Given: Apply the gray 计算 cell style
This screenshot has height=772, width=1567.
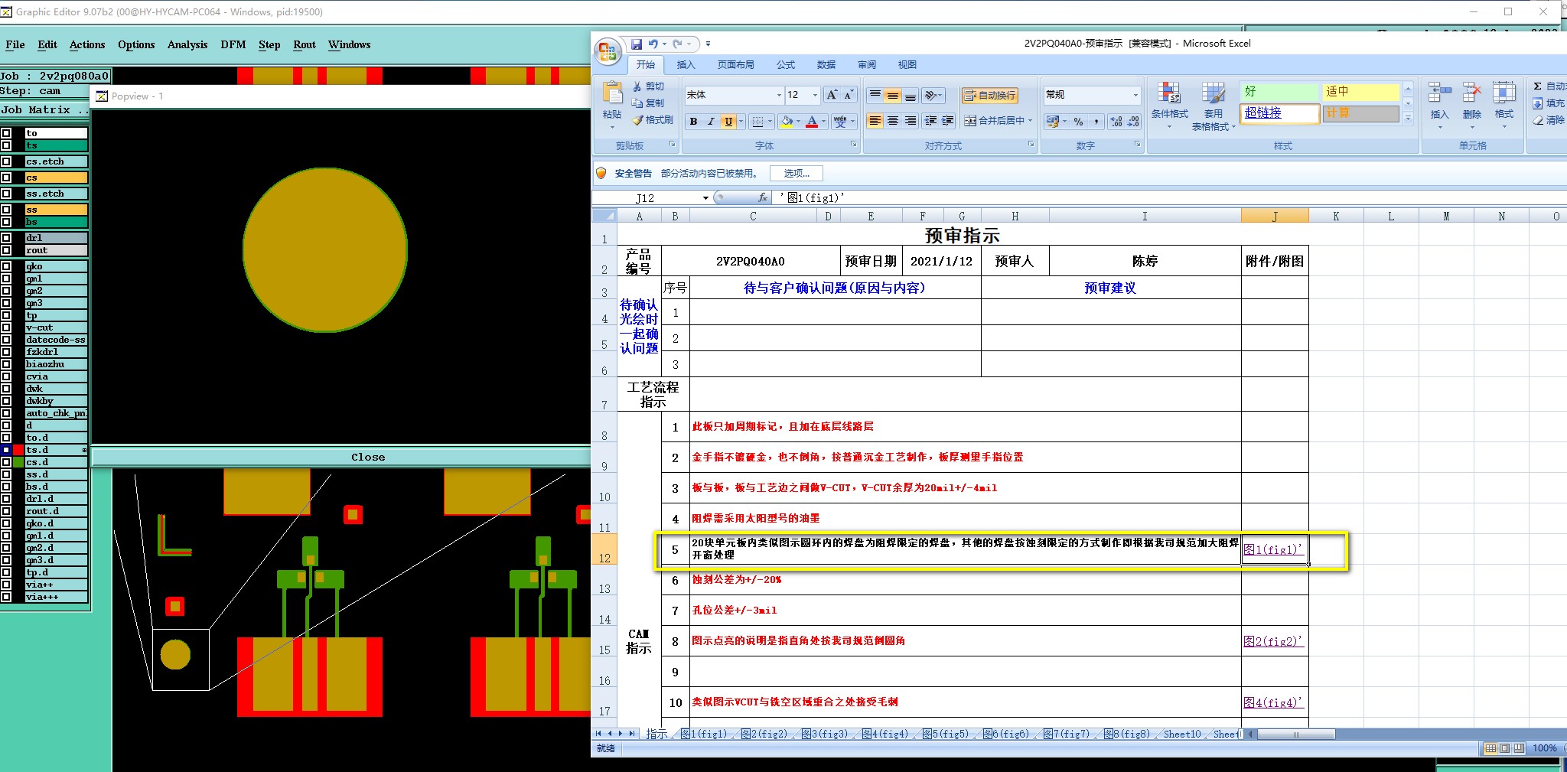Looking at the screenshot, I should click(1360, 113).
